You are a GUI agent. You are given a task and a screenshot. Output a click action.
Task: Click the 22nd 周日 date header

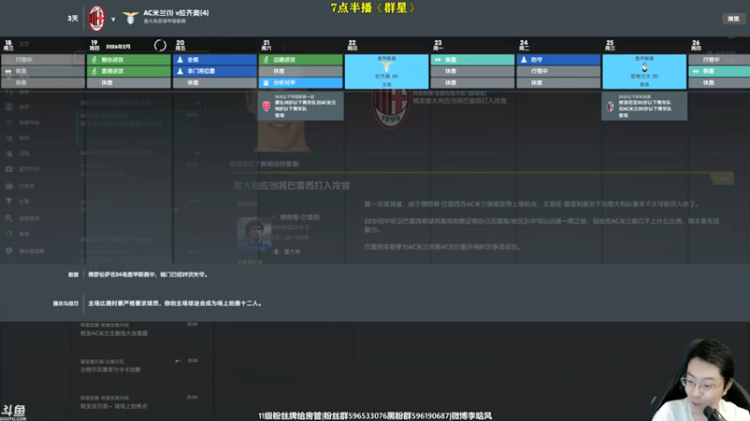point(352,45)
